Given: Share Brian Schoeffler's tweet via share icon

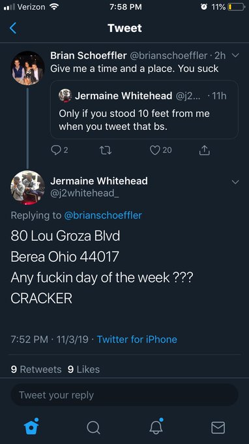Looking at the screenshot, I should click(204, 150).
